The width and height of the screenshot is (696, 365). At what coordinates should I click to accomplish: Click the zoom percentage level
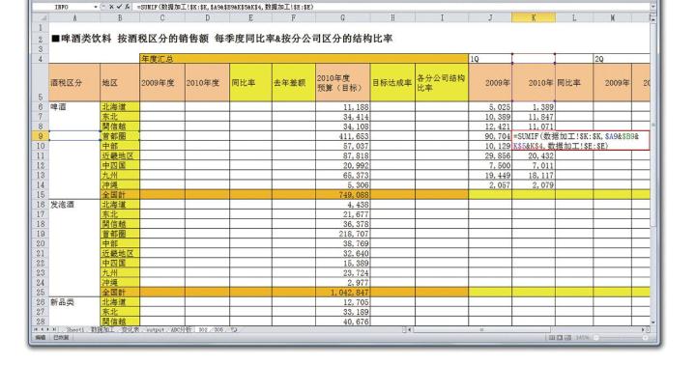tap(582, 338)
